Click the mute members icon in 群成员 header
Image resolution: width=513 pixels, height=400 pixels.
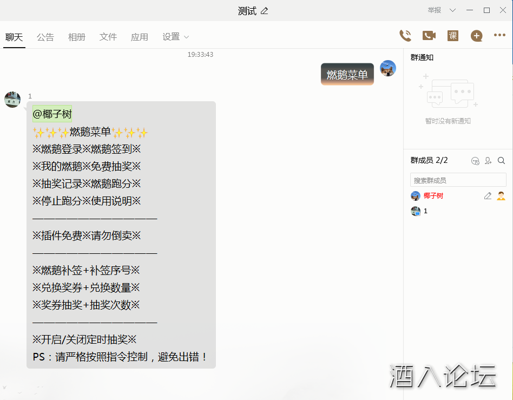point(476,161)
